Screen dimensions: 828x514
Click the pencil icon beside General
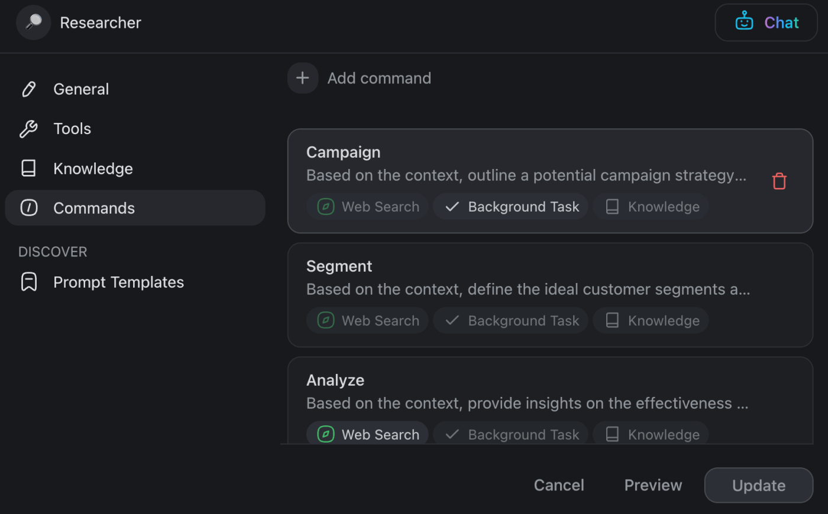(29, 89)
